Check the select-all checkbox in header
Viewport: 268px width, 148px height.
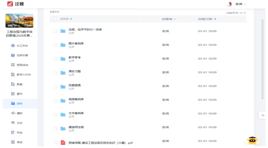[x=56, y=19]
